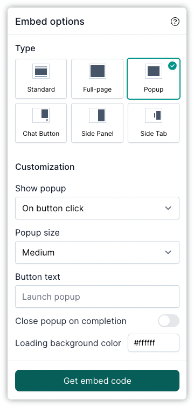Click the Side Tab type label

click(154, 134)
